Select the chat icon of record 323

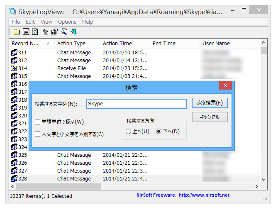click(14, 139)
